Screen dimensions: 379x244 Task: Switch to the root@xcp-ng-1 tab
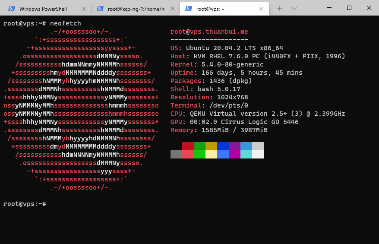[136, 9]
